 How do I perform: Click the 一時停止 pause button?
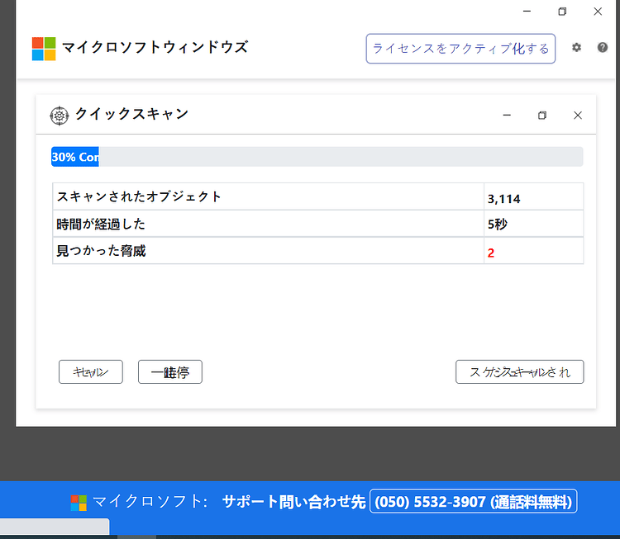click(170, 372)
